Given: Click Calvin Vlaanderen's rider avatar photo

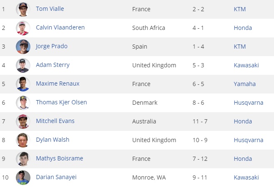Looking at the screenshot, I should pos(23,28).
